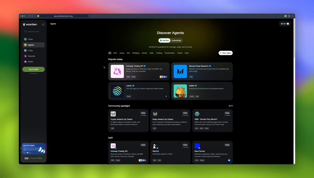Collapse sidebar using panel toggle icon
314x178 pixels.
43,25
